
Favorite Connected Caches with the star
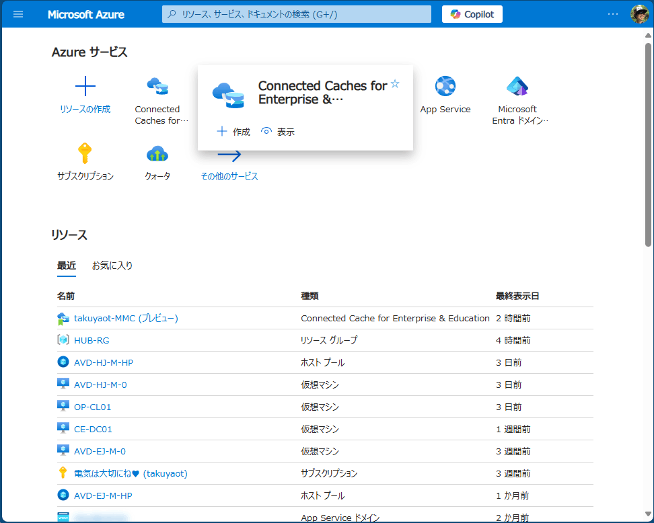[395, 84]
